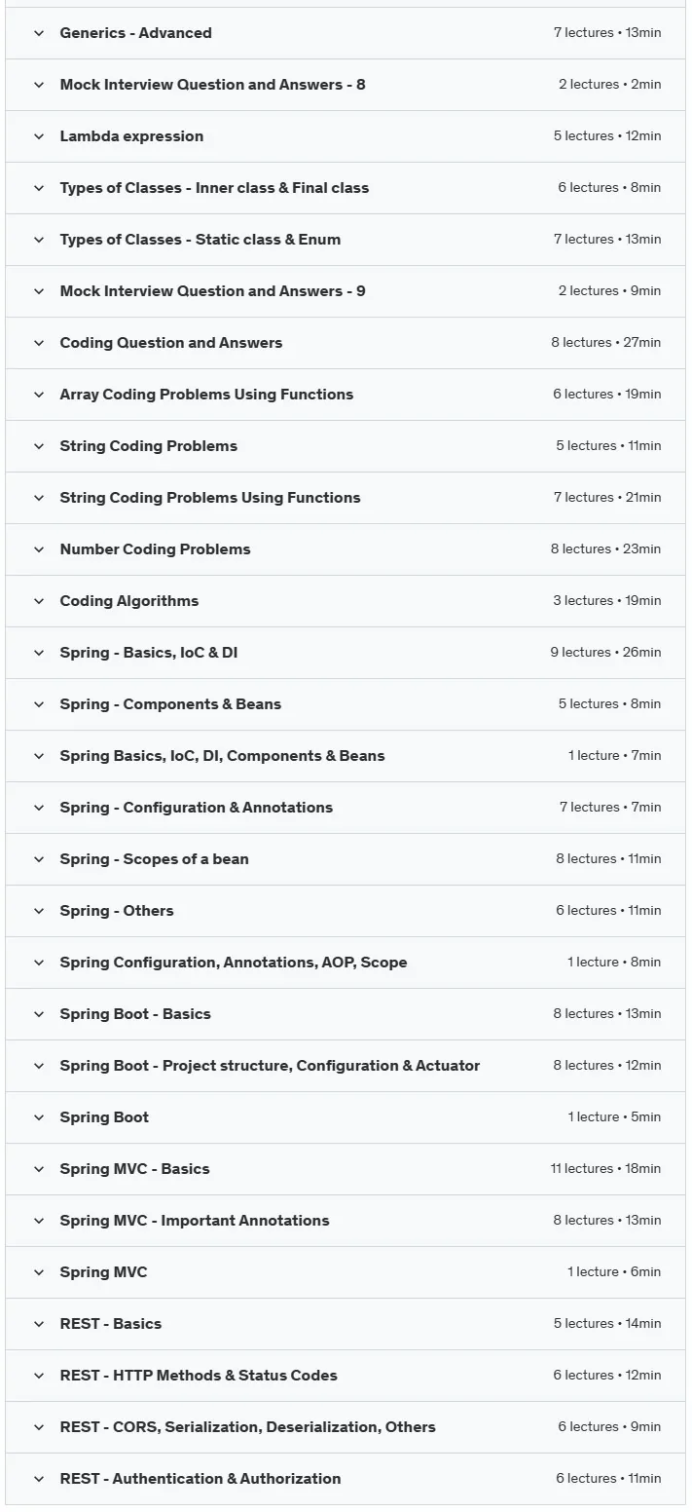Viewport: 692px width, 1512px height.
Task: Click the chevron icon for REST - Basics
Action: pos(39,1324)
